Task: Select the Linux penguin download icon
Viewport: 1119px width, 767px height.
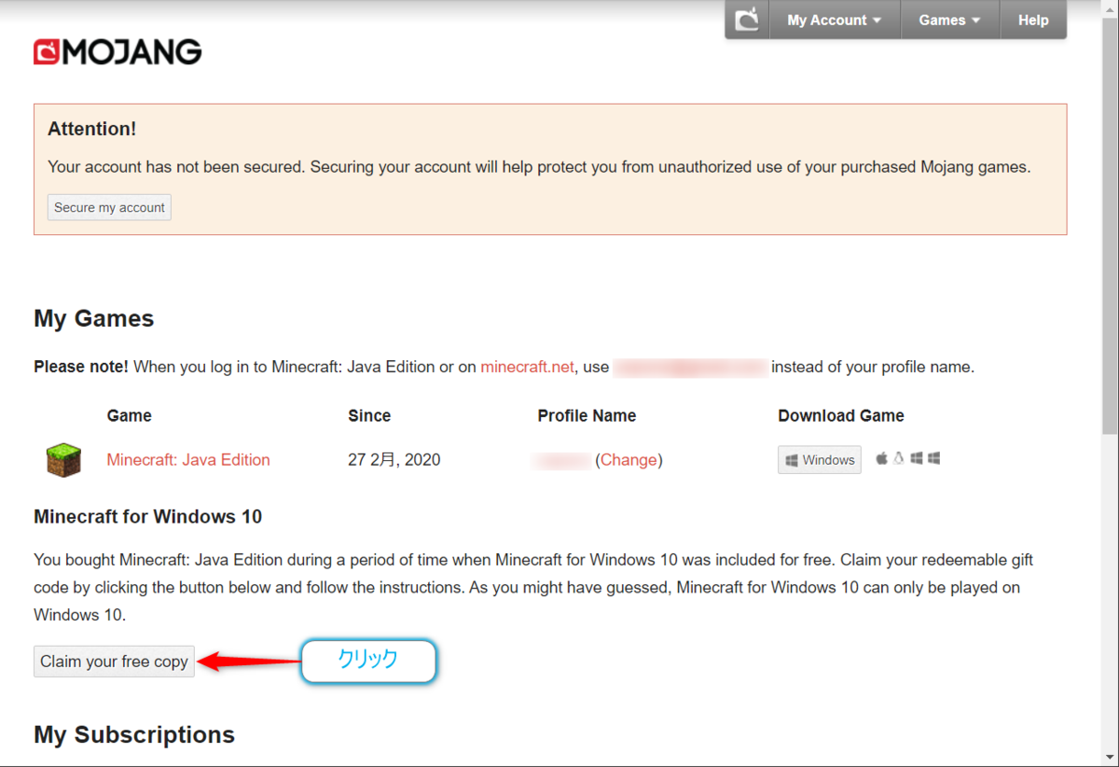Action: (x=899, y=458)
